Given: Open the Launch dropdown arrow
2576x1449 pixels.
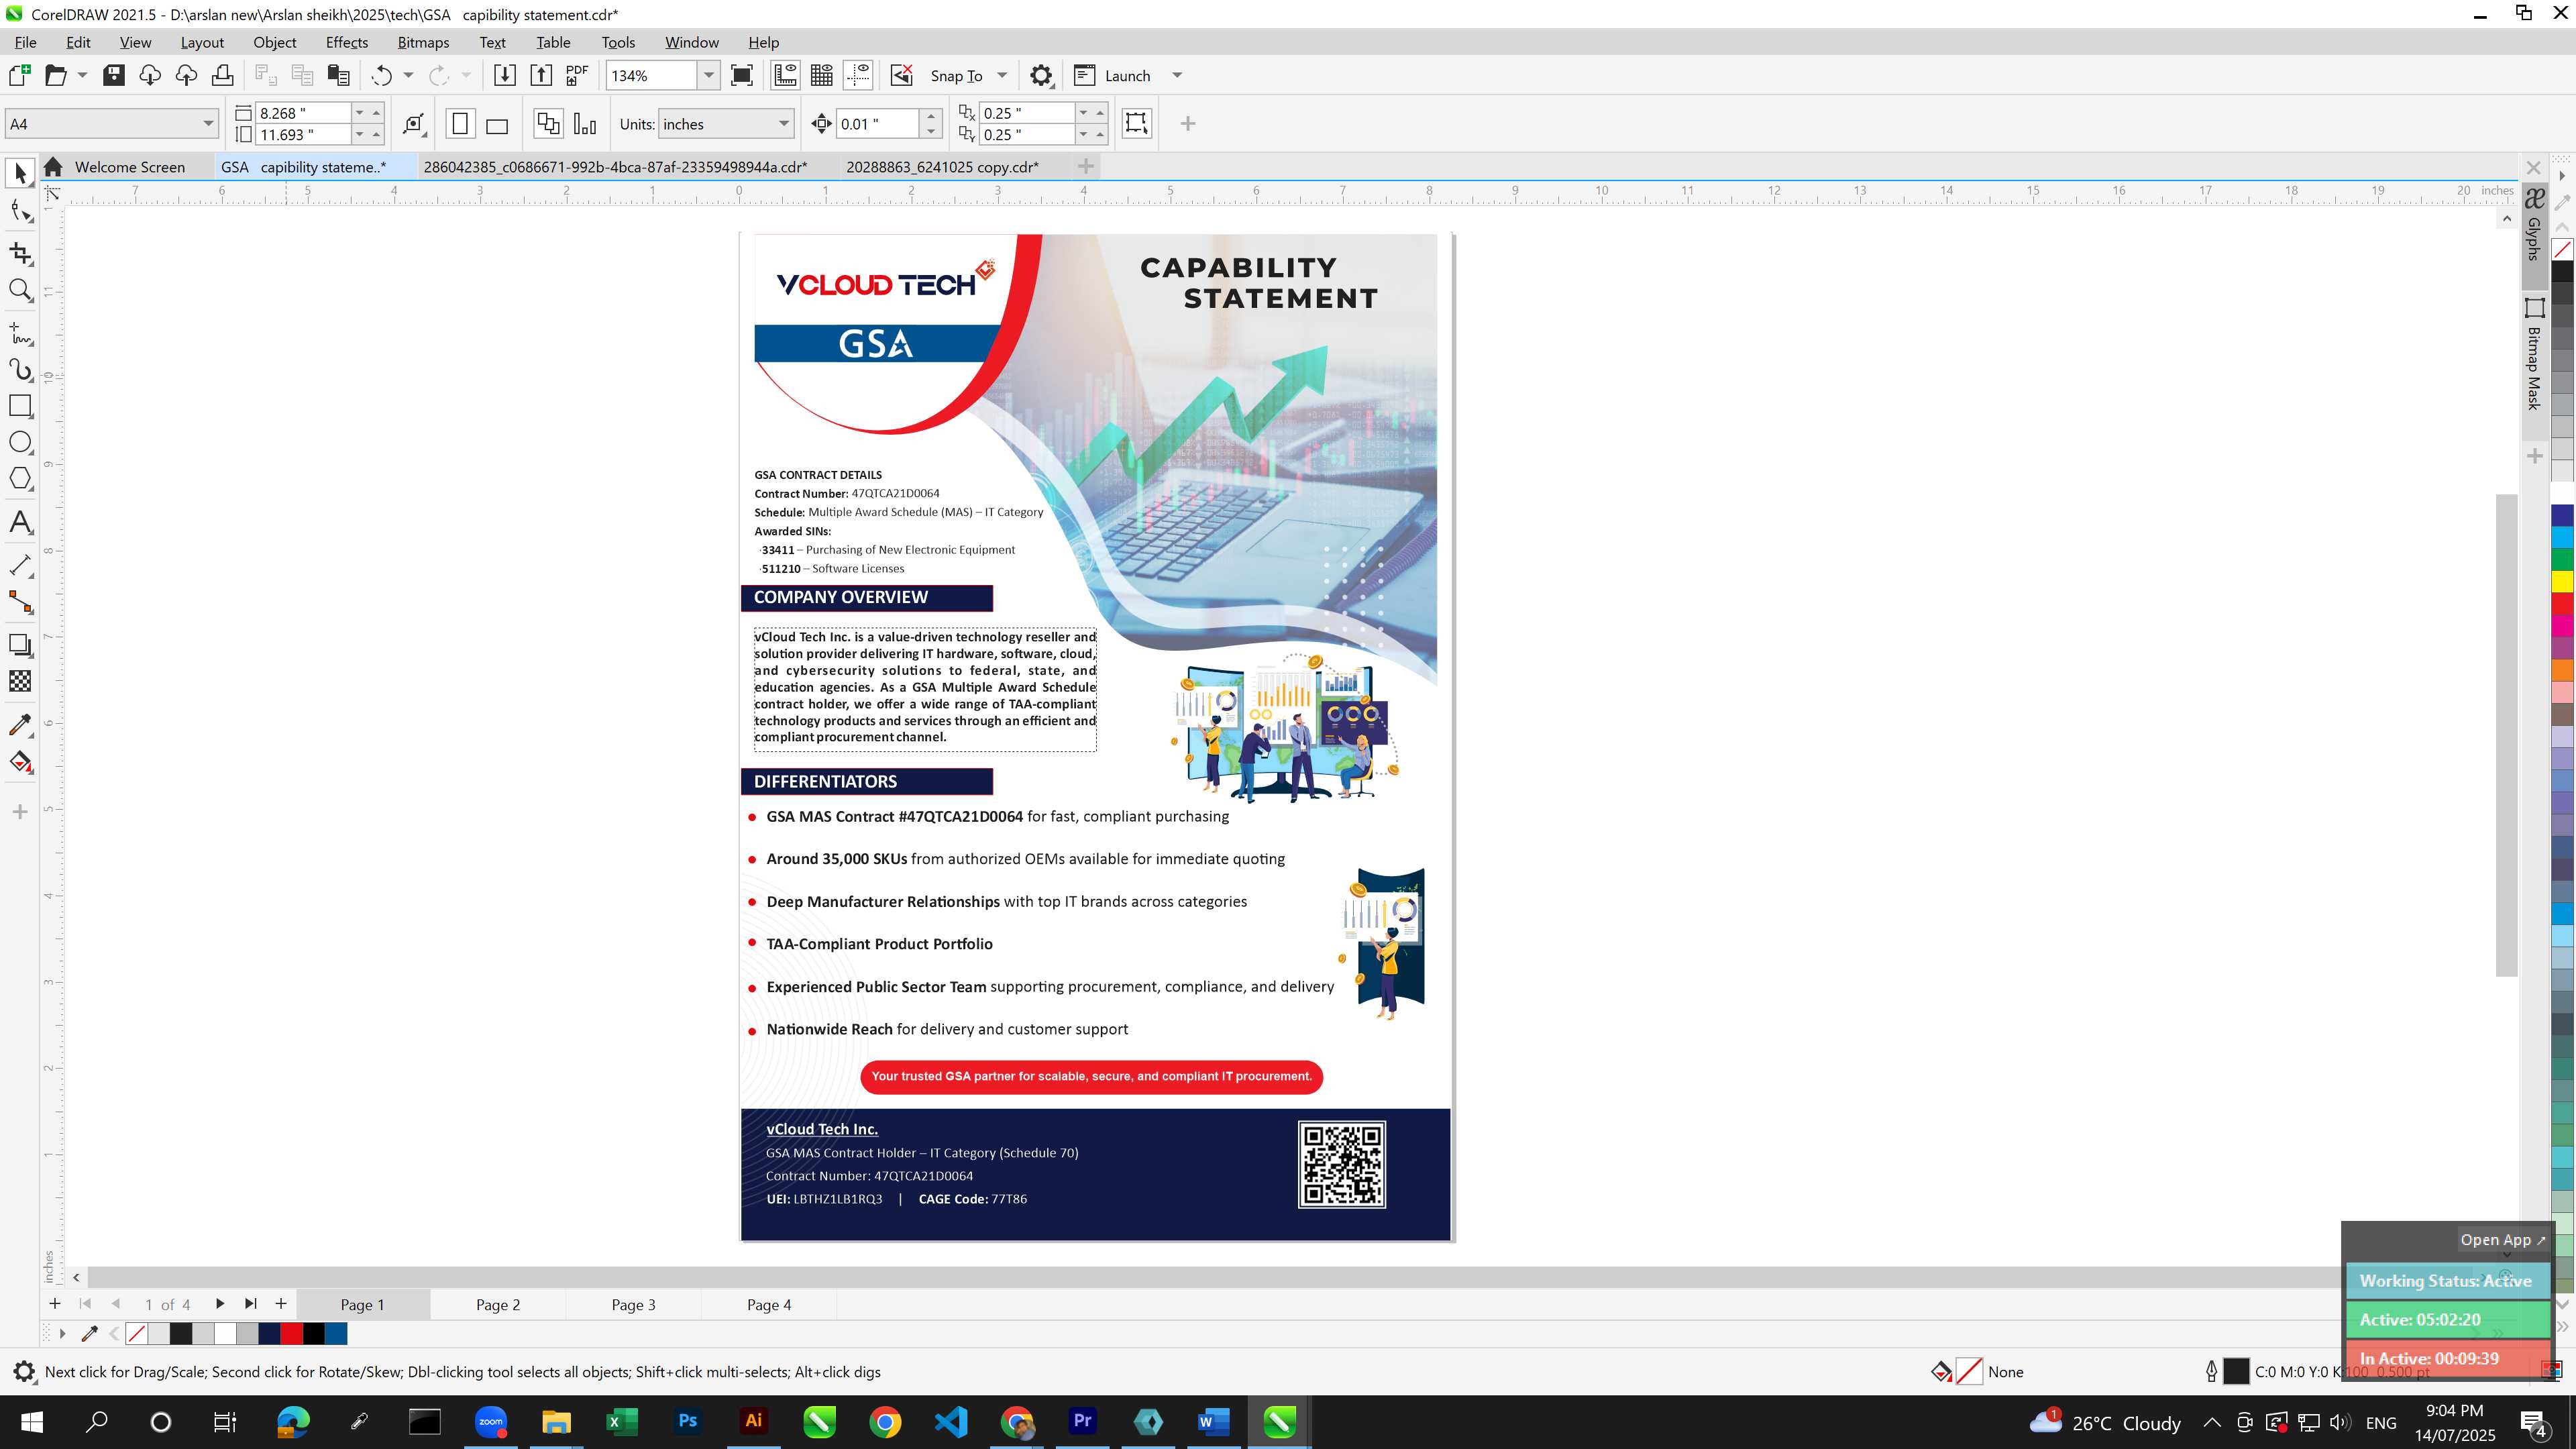Looking at the screenshot, I should pos(1177,75).
